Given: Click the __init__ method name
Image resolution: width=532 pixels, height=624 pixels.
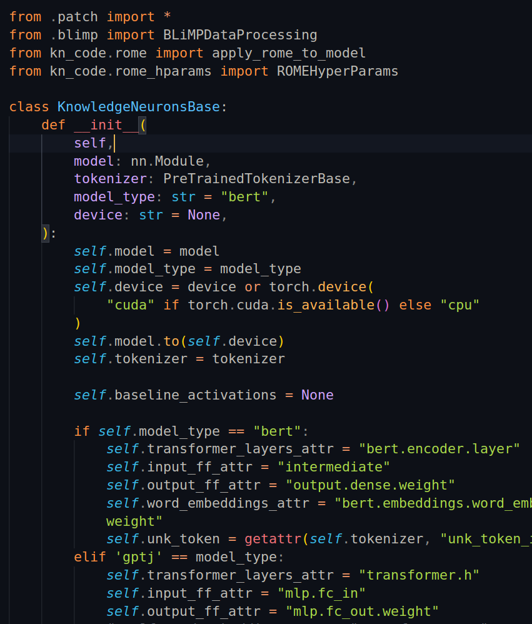Looking at the screenshot, I should 106,125.
